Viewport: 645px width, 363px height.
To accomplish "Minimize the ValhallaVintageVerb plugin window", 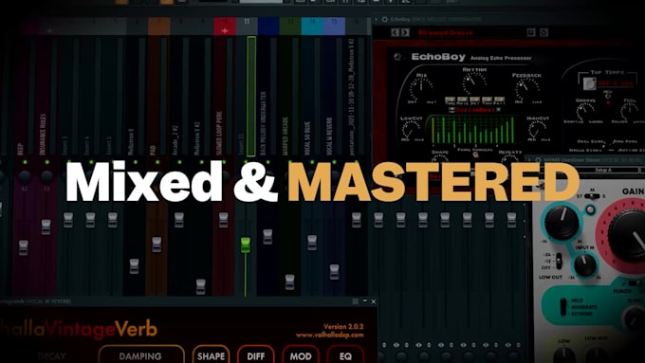I will [x=364, y=301].
